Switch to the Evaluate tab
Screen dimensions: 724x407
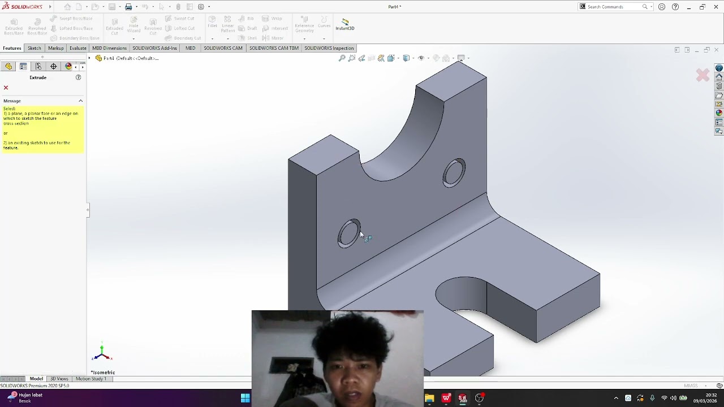(78, 48)
